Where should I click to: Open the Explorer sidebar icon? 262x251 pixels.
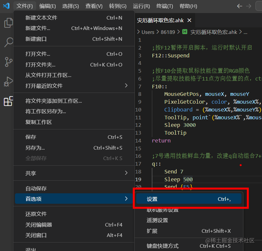point(8,23)
